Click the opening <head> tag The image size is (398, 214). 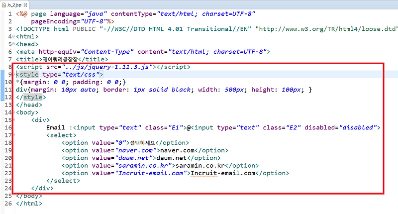27,44
